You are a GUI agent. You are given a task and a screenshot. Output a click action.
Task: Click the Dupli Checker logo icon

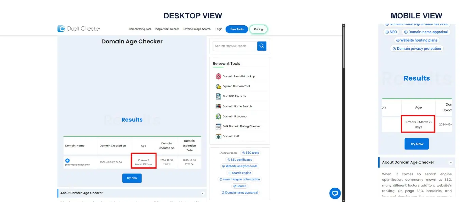61,29
